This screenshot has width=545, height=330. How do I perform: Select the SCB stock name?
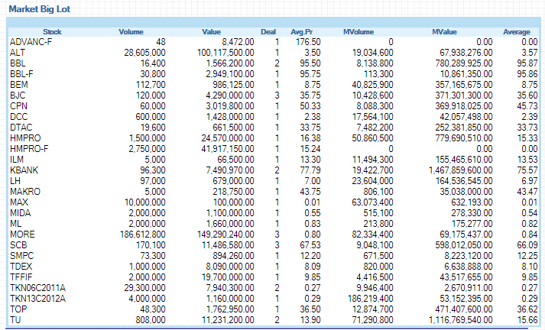[18, 245]
